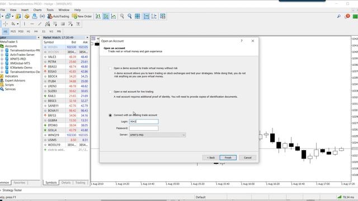Open the Server dropdown showing XPMT5-PRD

pyautogui.click(x=157, y=135)
